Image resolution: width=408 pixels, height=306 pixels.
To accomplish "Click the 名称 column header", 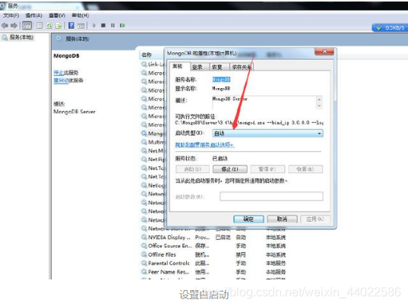I will 147,55.
